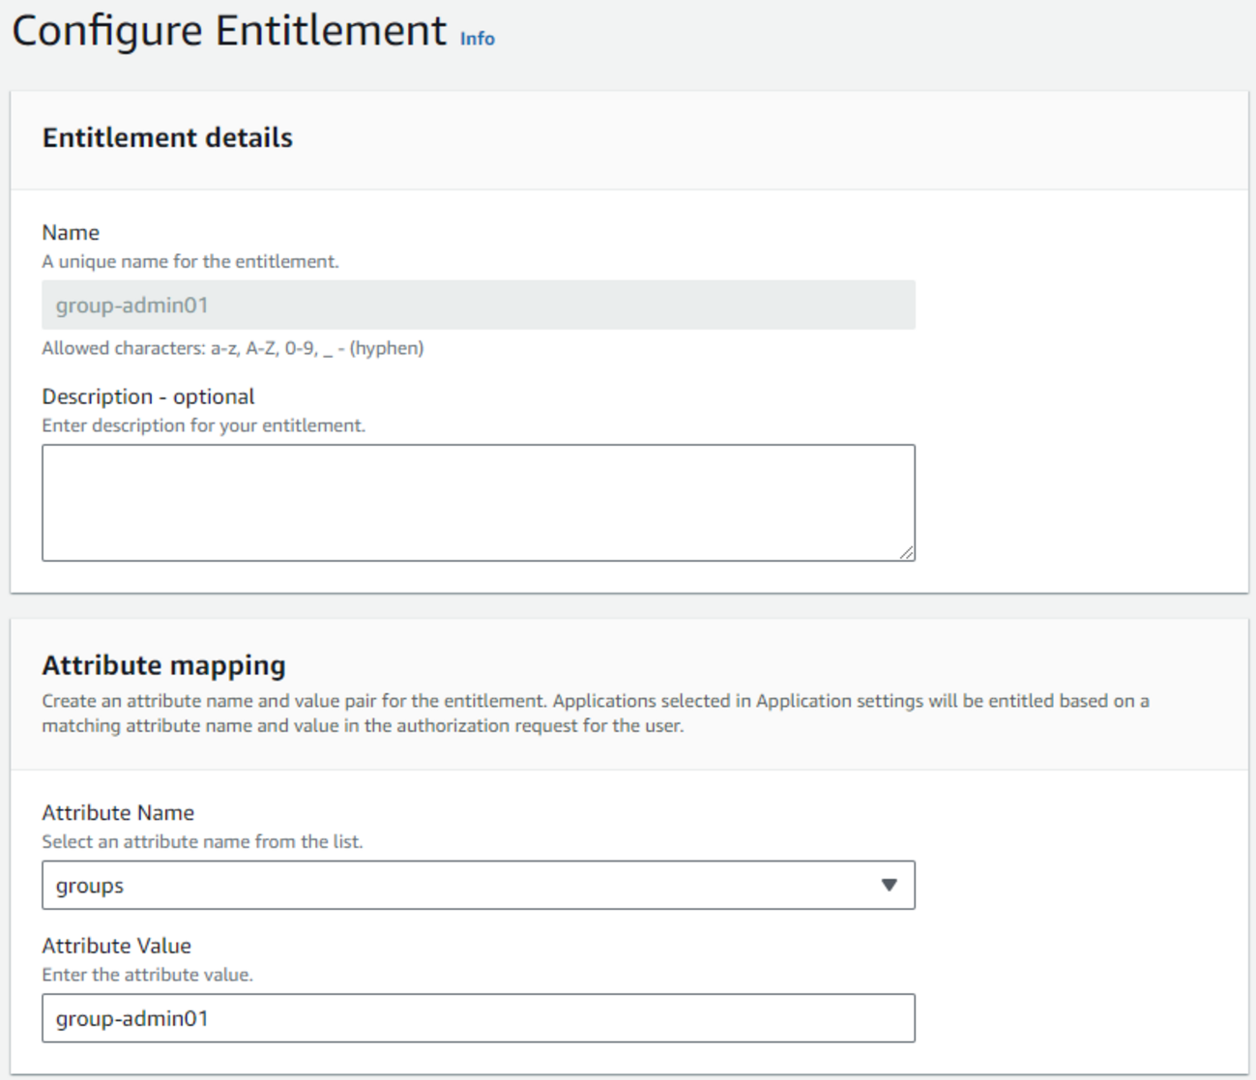
Task: Focus the Description text area
Action: point(478,502)
